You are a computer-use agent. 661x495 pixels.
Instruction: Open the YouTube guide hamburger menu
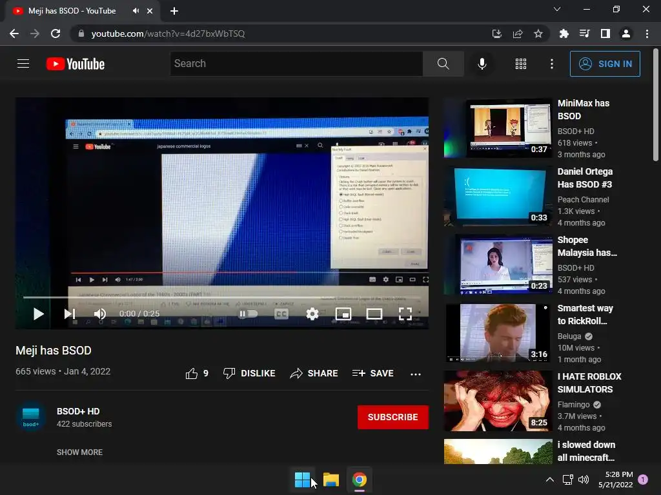pos(23,64)
